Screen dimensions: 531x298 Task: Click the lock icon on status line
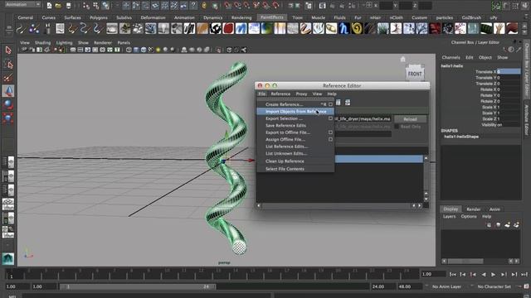tap(204, 6)
